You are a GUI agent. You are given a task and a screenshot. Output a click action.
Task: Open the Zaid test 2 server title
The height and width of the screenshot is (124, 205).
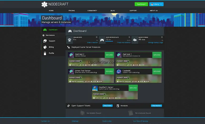(79, 54)
